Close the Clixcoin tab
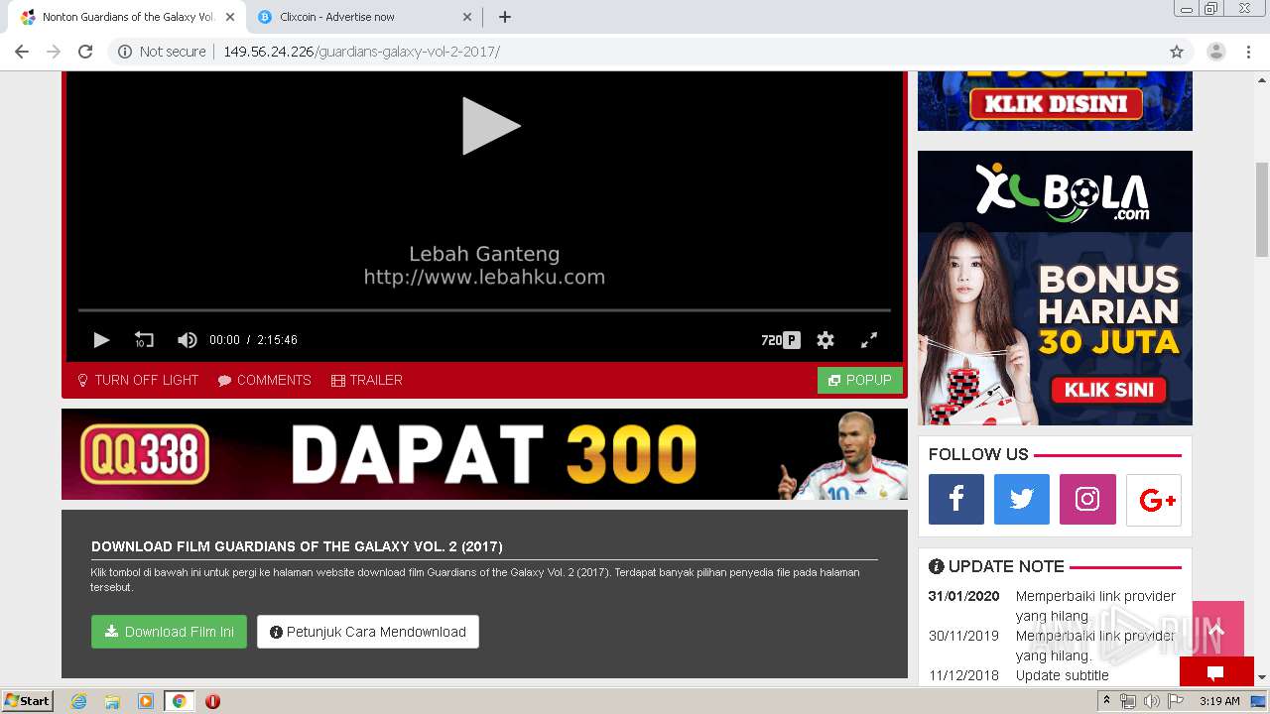The width and height of the screenshot is (1270, 714). pos(466,17)
